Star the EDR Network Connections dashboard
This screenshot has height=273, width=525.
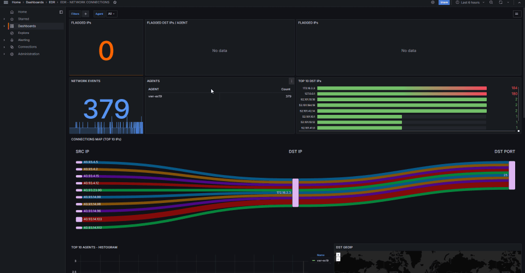point(114,3)
